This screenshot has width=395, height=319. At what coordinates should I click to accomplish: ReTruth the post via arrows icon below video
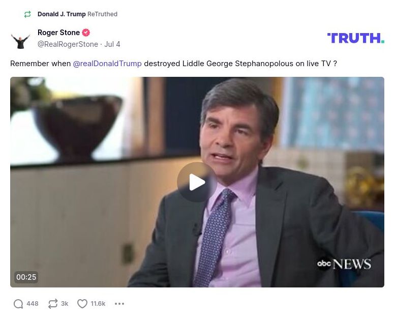coord(53,304)
